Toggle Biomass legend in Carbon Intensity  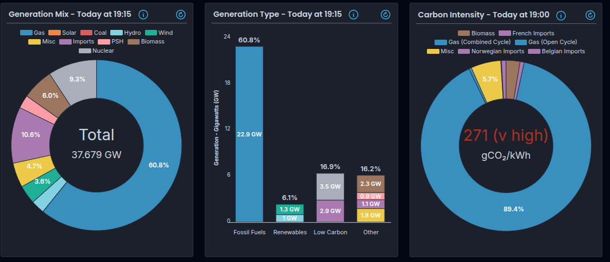(476, 34)
